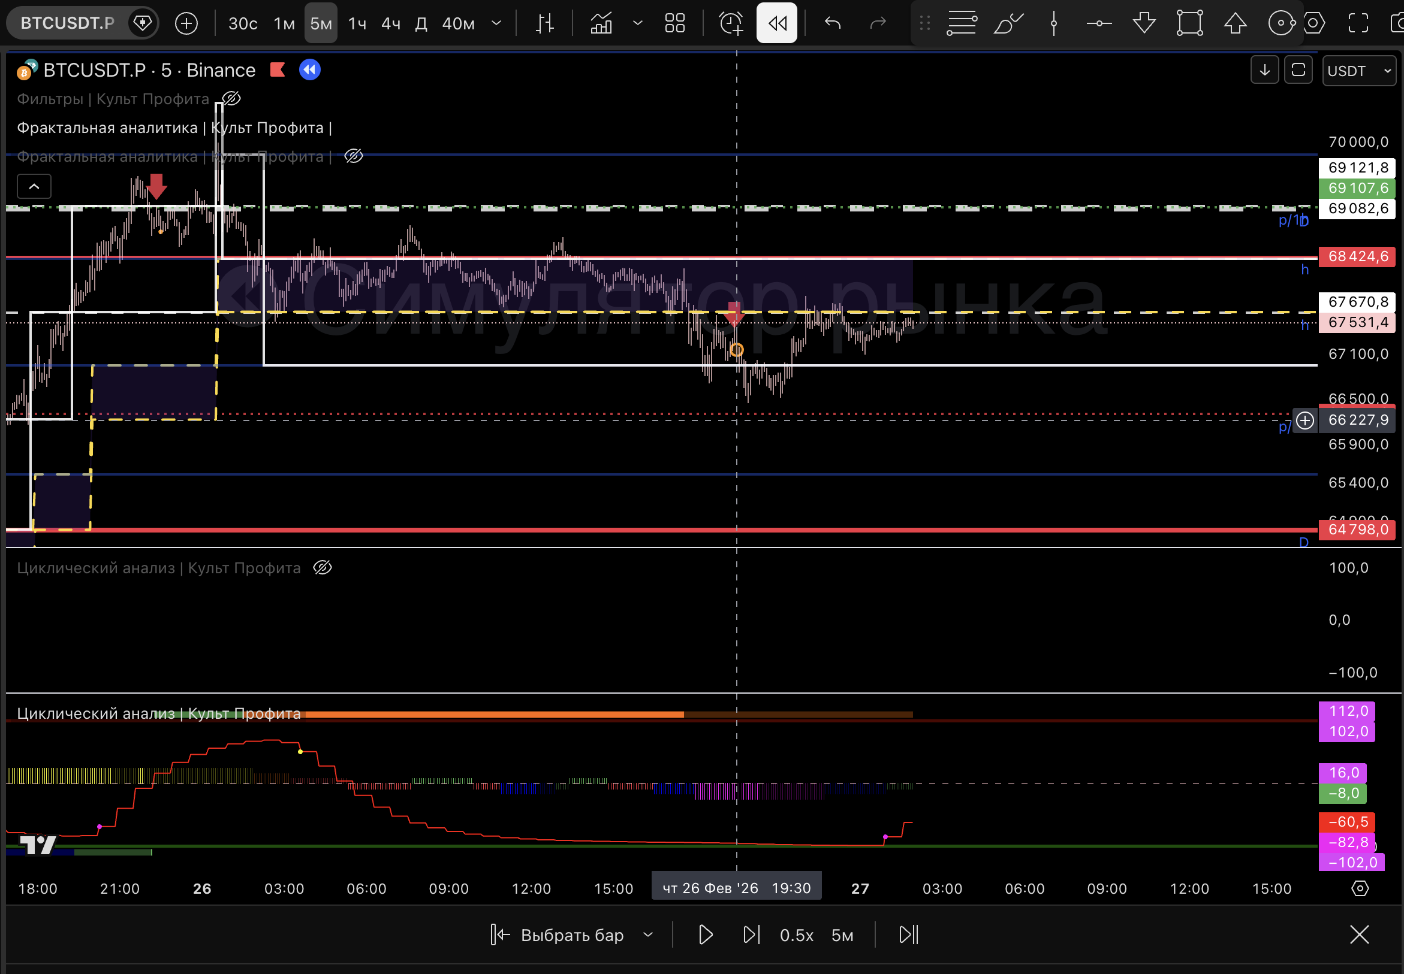
Task: Click the undo arrow
Action: [832, 23]
